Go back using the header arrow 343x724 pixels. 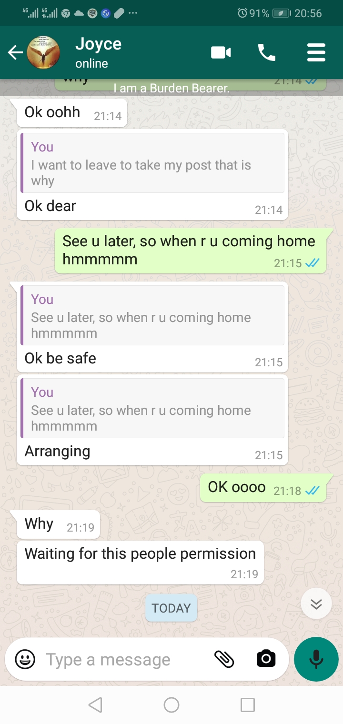[x=15, y=52]
